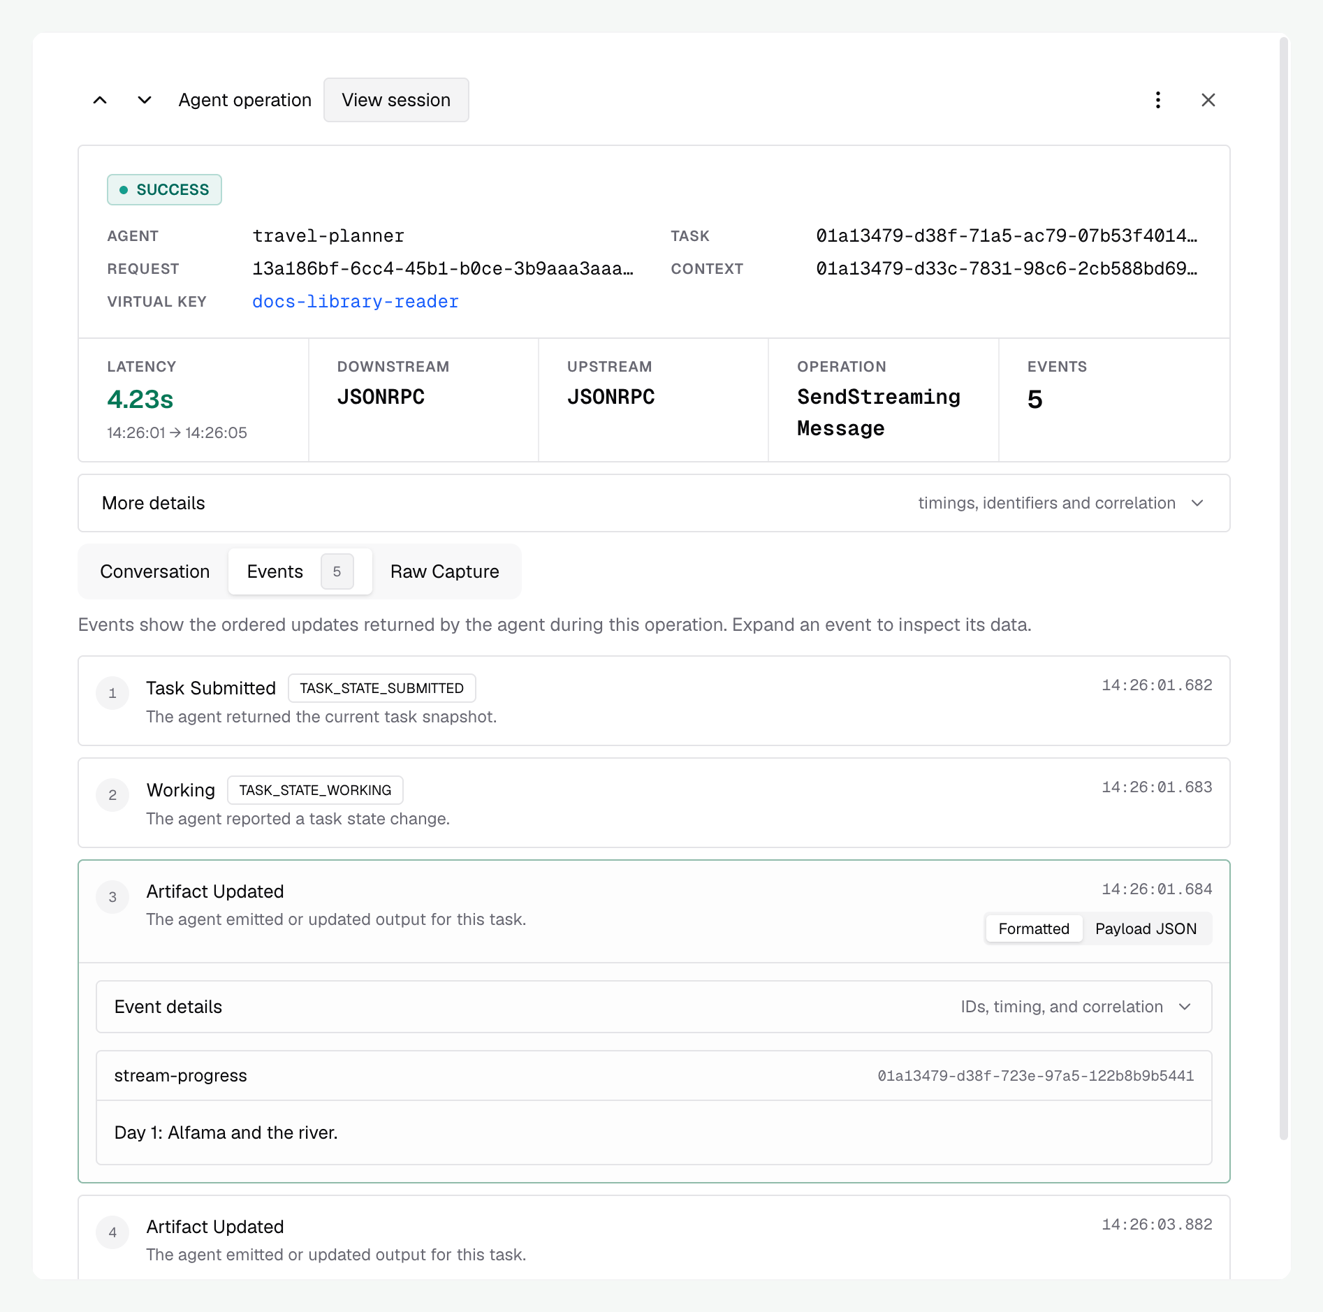Screen dimensions: 1323x1312
Task: Switch to the Conversation tab
Action: (154, 571)
